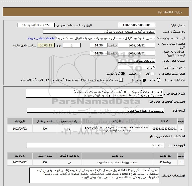Click the goods name آسفالت توپکا cell
The width and height of the screenshot is (192, 186).
(117, 129)
